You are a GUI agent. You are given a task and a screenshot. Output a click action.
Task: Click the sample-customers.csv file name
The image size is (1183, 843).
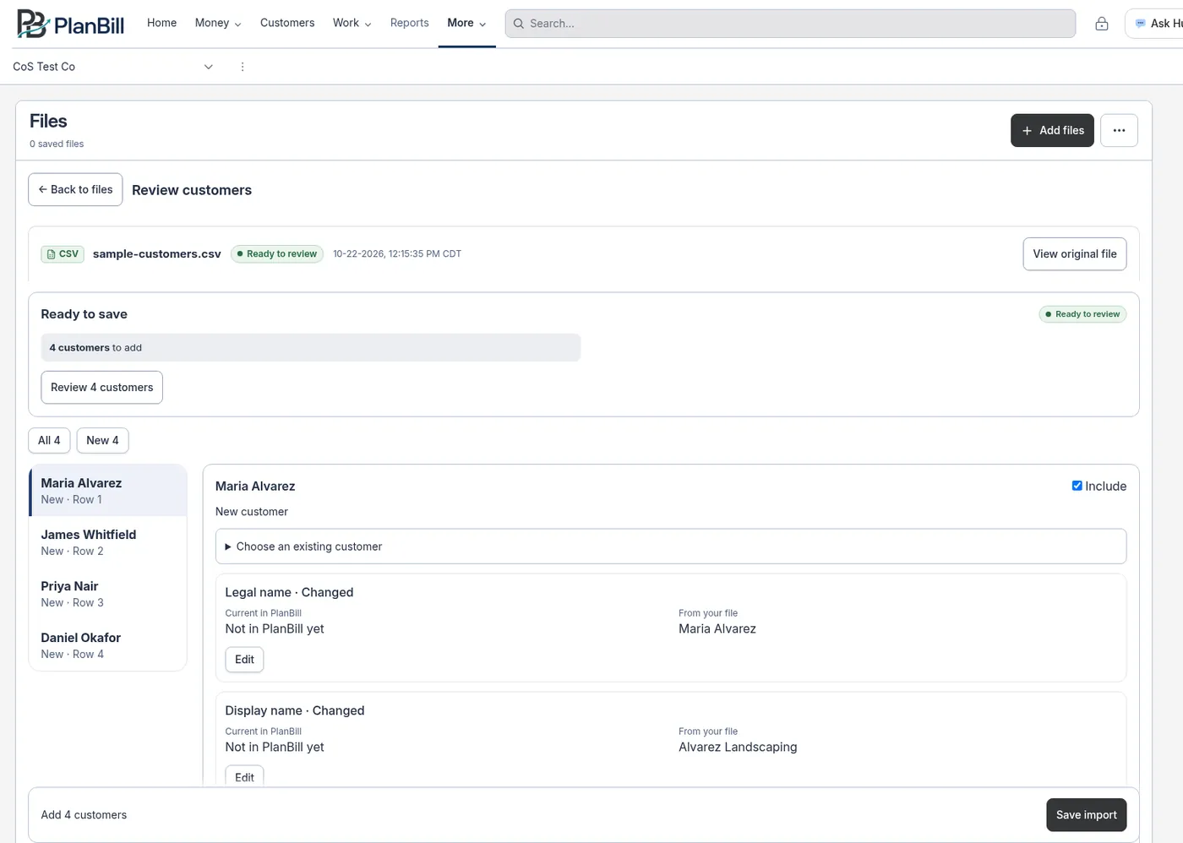click(x=157, y=253)
